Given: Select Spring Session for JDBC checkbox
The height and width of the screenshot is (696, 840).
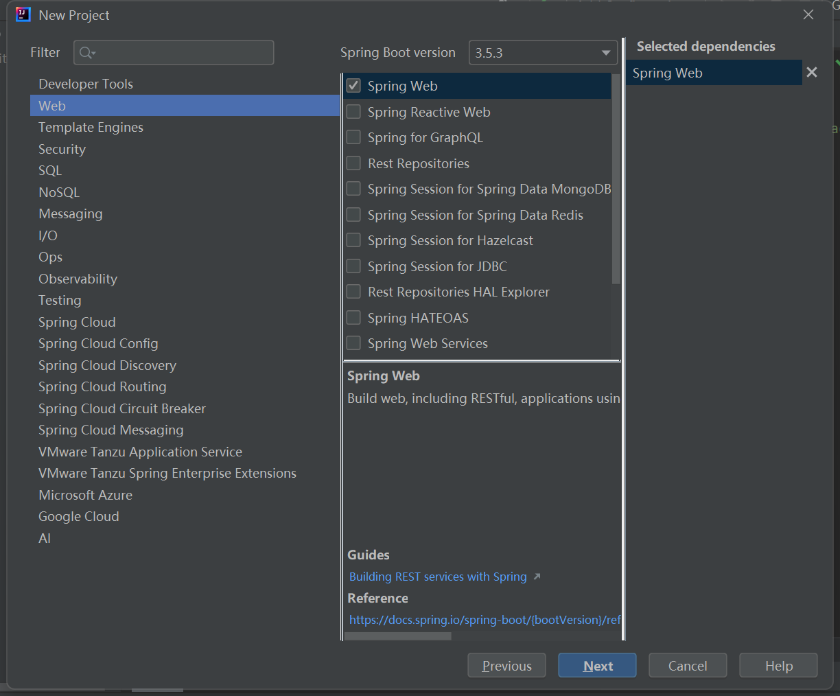Looking at the screenshot, I should (x=353, y=266).
